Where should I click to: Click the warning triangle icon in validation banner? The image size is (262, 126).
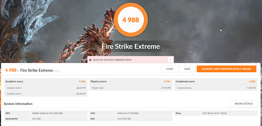(90, 60)
